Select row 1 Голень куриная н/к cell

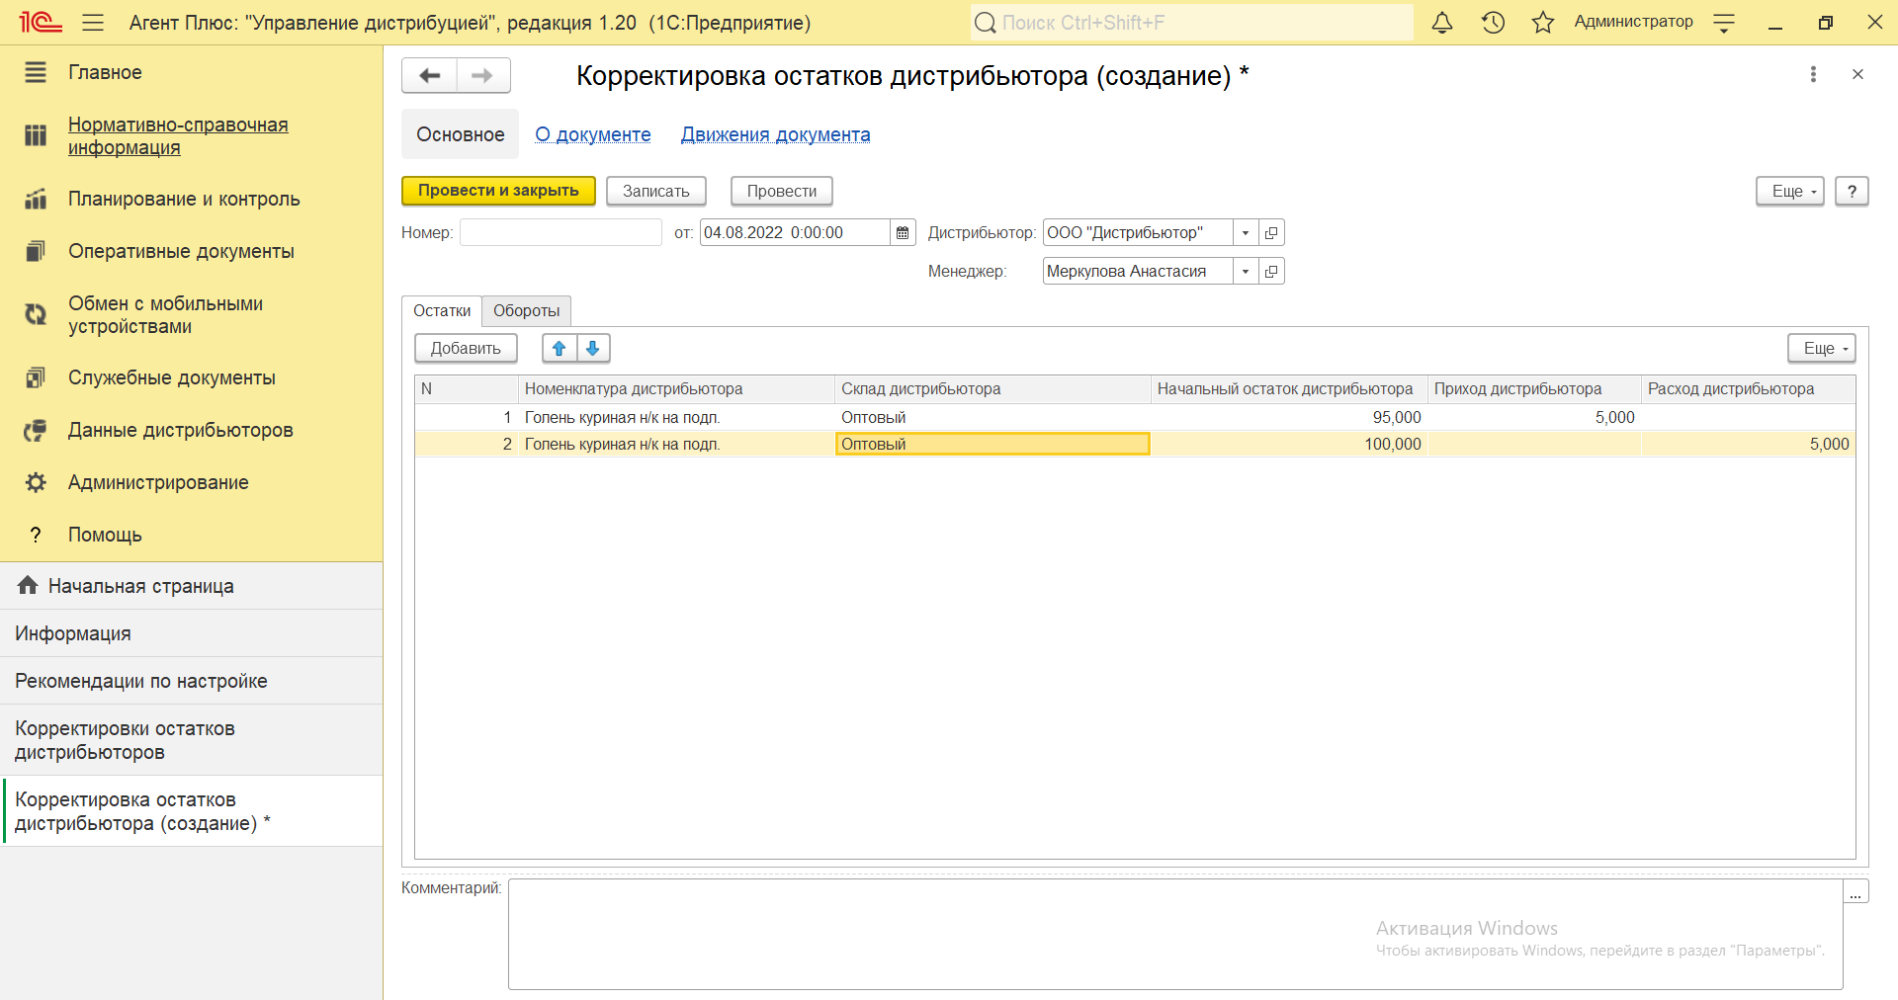pyautogui.click(x=676, y=417)
